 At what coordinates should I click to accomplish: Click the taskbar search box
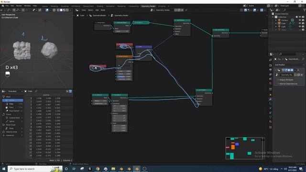coord(35,169)
